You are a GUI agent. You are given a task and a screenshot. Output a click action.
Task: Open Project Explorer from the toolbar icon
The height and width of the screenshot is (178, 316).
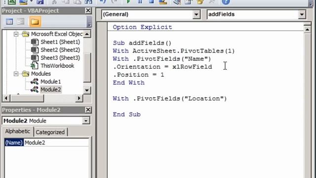177,2
